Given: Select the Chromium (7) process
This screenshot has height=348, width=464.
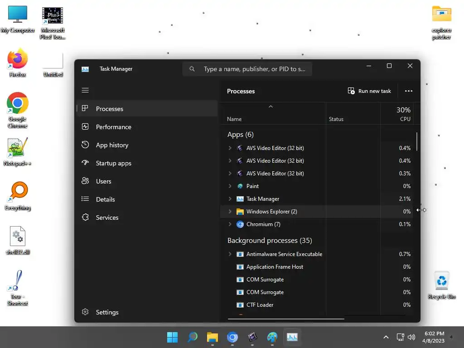Looking at the screenshot, I should [317, 224].
